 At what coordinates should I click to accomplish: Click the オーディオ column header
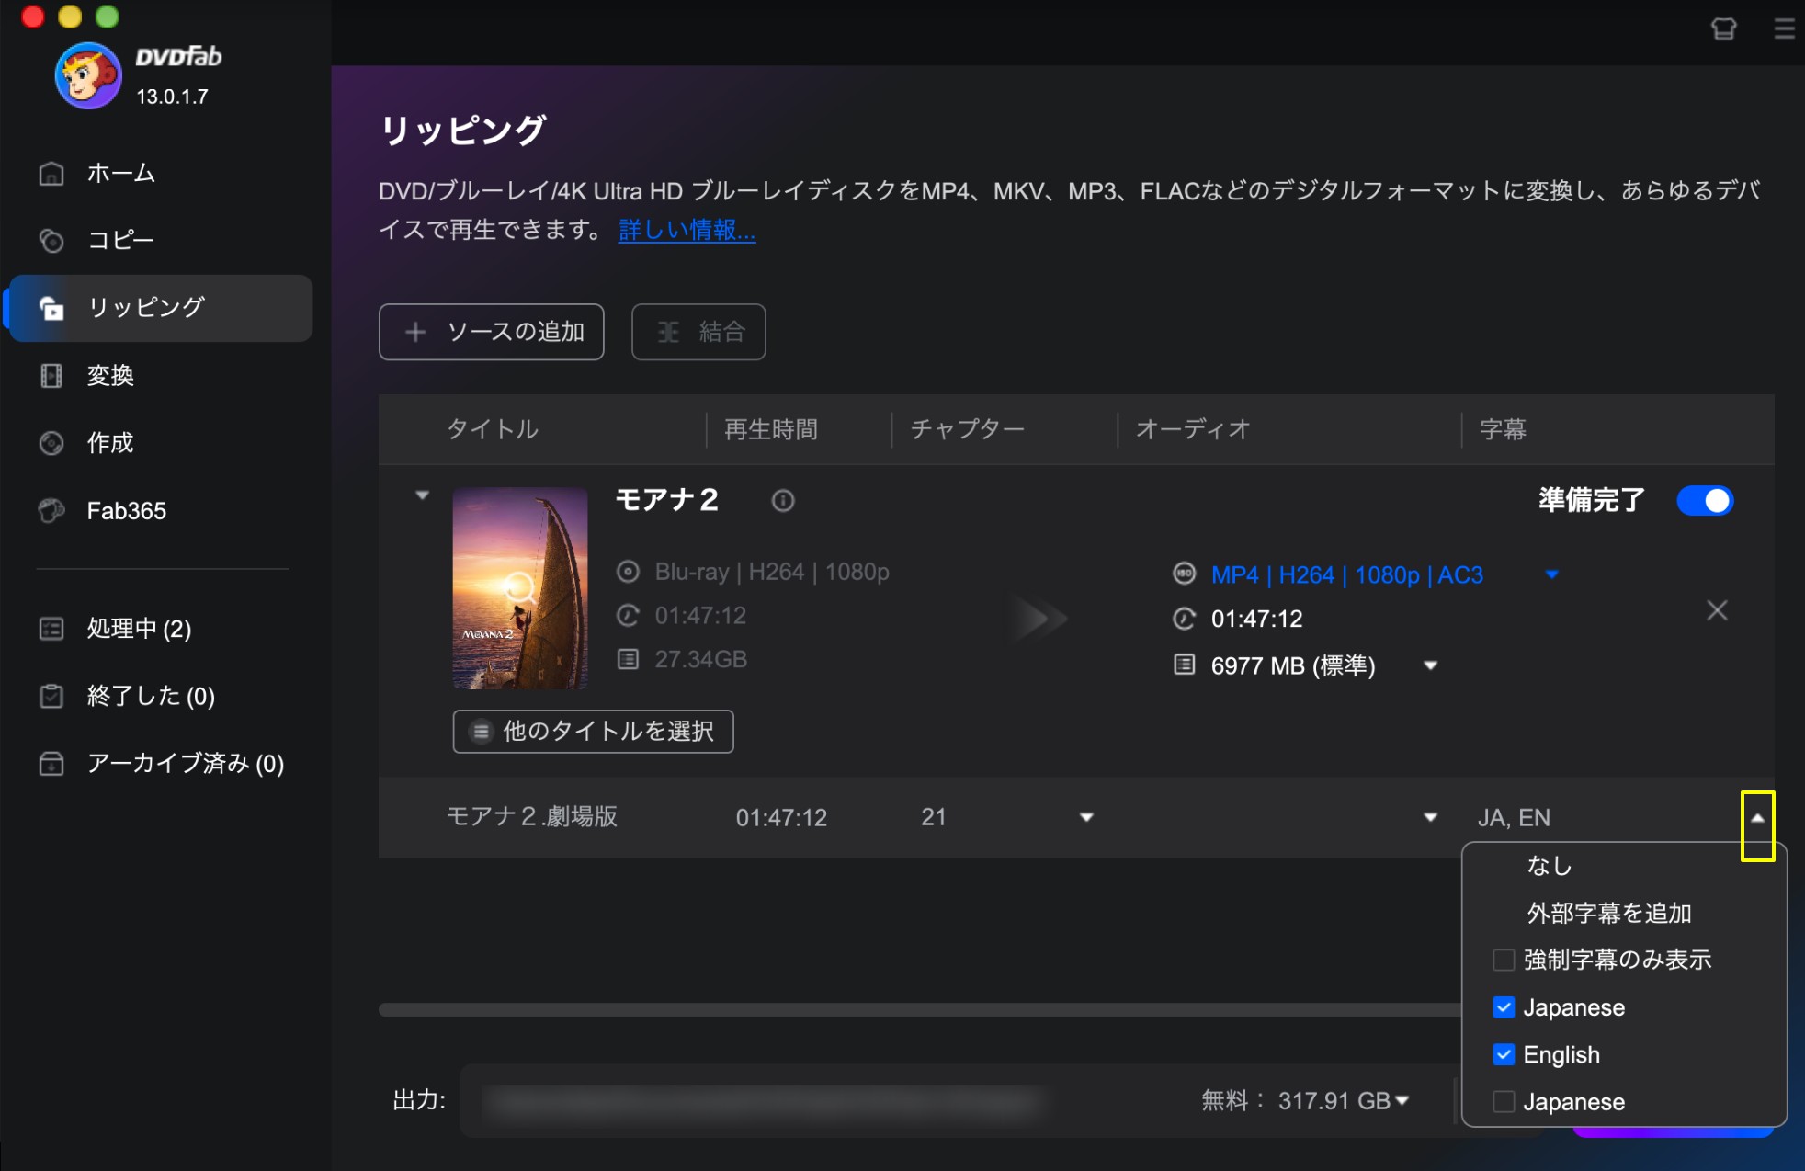pos(1193,429)
